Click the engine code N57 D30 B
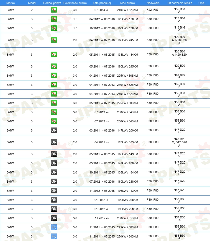 (x=179, y=218)
